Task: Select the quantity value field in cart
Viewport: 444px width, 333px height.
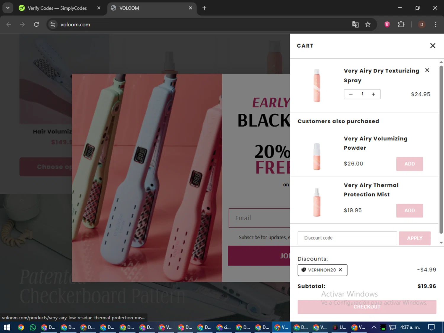Action: (362, 94)
